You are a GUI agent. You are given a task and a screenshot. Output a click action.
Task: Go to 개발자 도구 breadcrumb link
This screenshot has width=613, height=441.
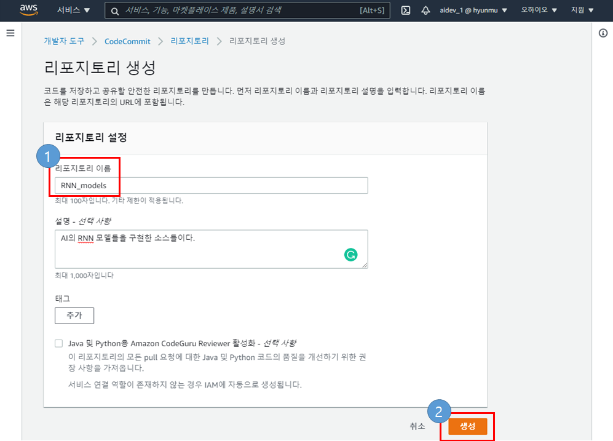[64, 41]
